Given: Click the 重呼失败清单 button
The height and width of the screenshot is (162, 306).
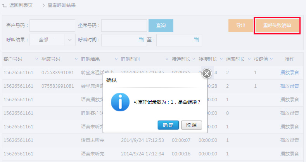Looking at the screenshot, I should pyautogui.click(x=277, y=26).
